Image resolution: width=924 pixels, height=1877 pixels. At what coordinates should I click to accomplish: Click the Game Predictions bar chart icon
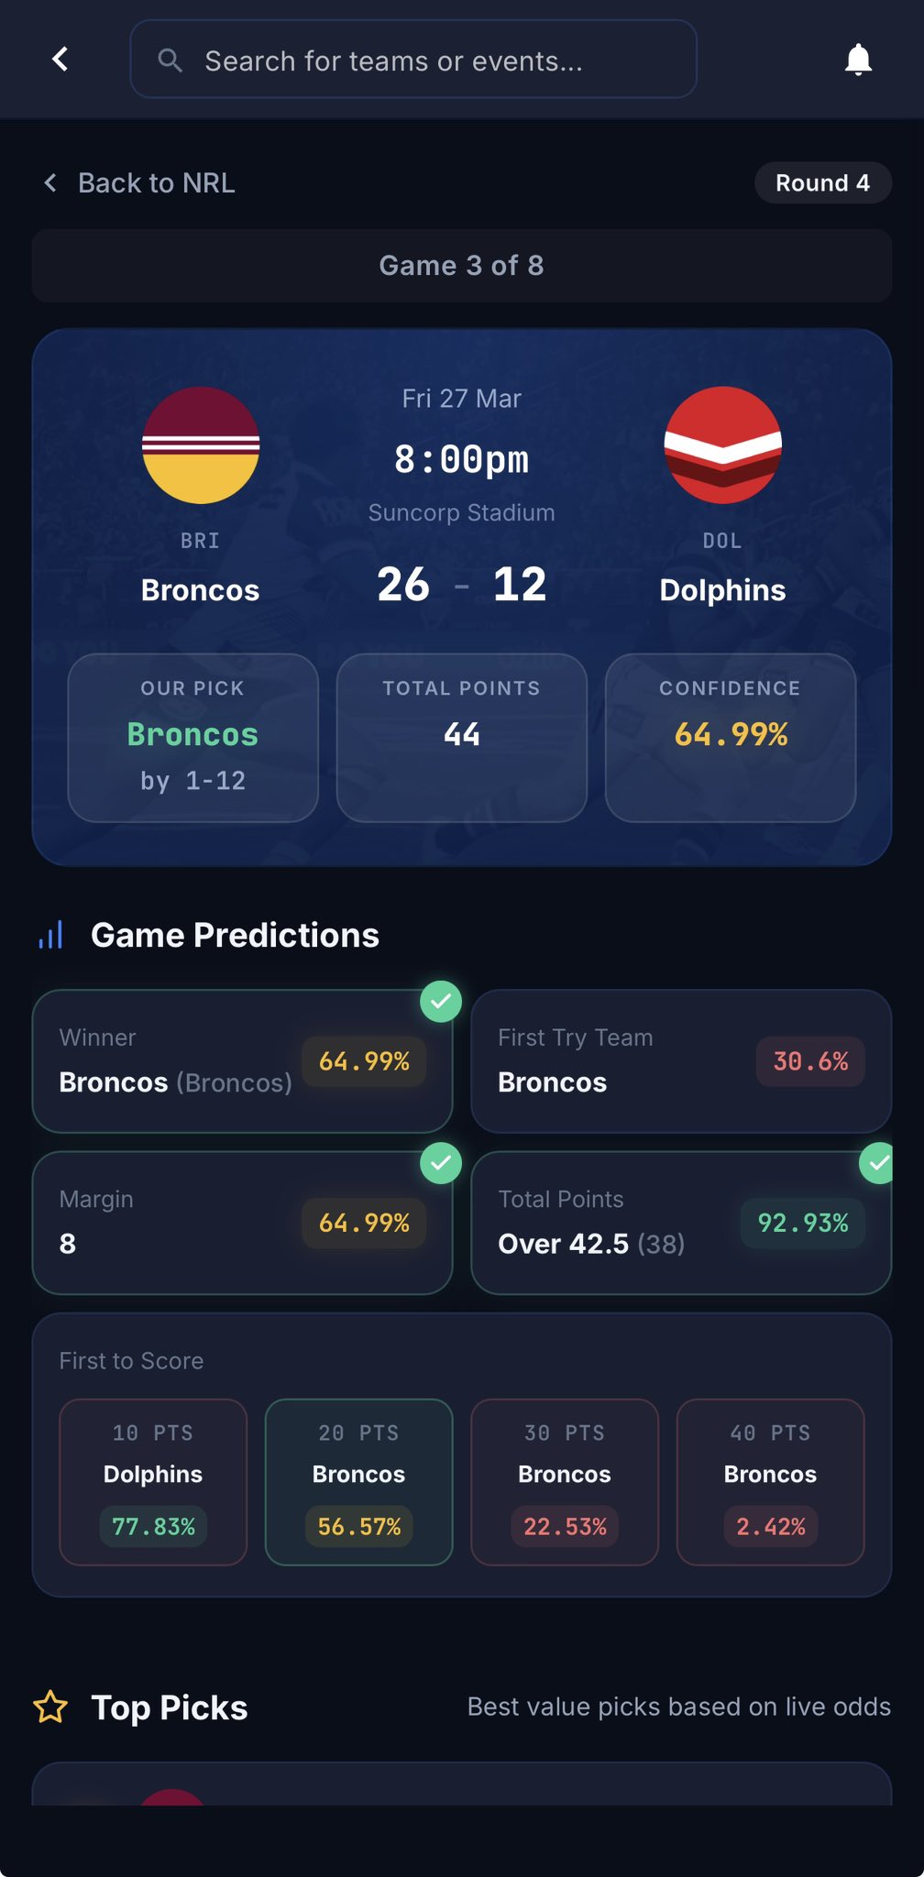(51, 935)
